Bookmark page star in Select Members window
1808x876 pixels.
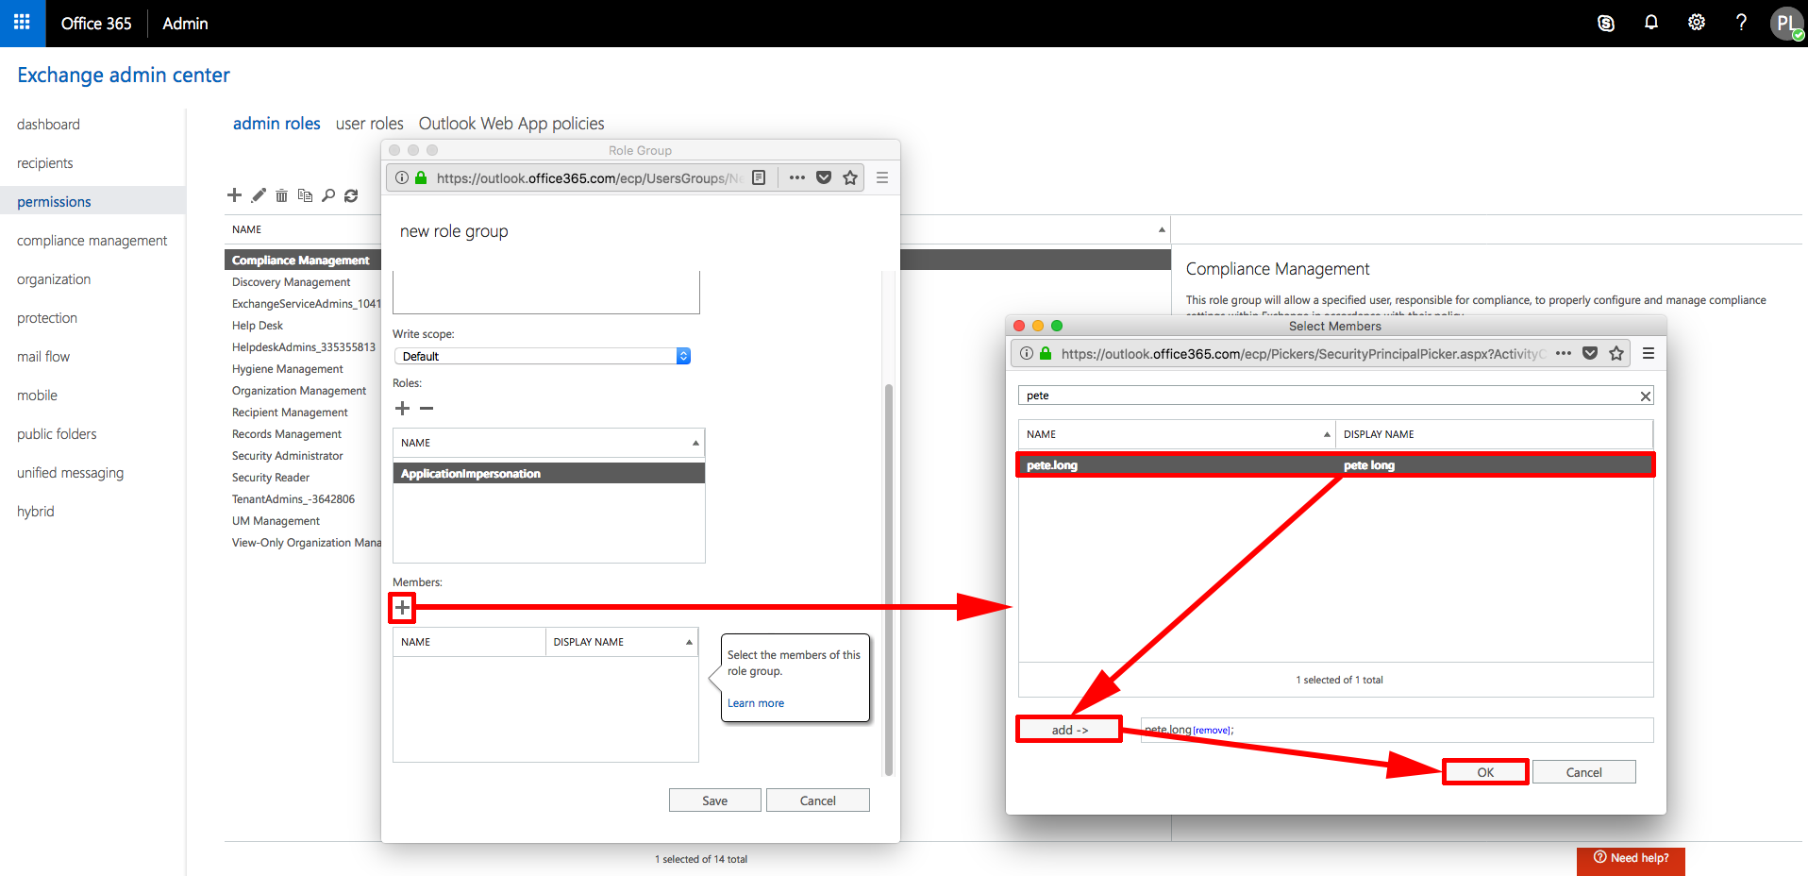[1616, 353]
